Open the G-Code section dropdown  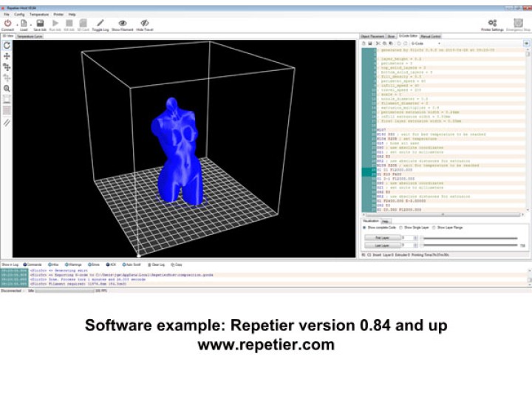pos(426,44)
